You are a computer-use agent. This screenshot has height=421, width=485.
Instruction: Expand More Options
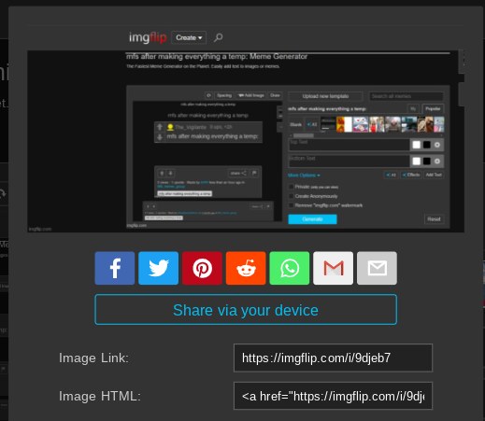(304, 175)
